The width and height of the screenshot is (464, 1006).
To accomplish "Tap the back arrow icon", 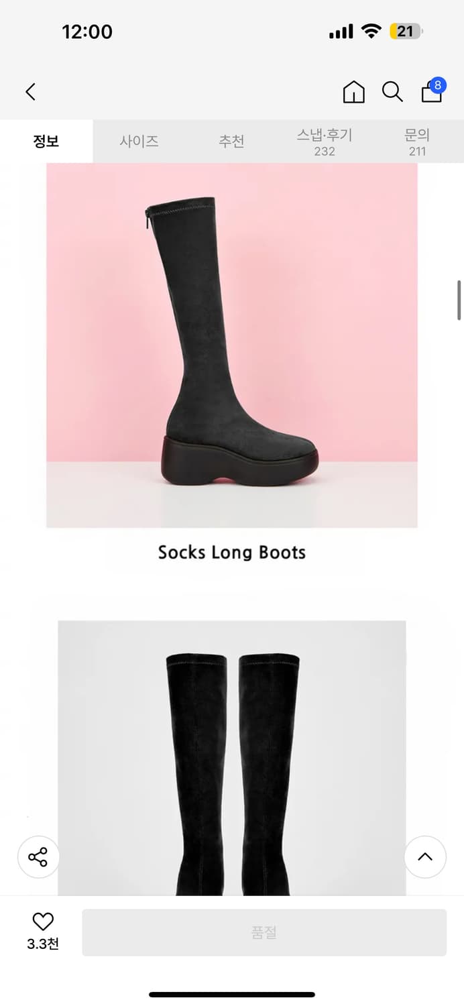I will (x=30, y=92).
